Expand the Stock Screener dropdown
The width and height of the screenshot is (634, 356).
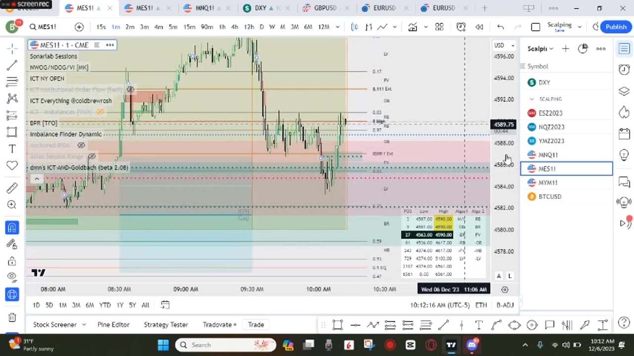tap(84, 324)
